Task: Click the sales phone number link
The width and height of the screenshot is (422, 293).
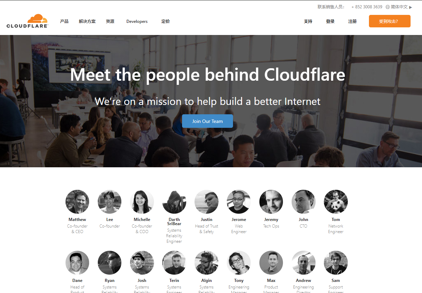Action: 367,7
